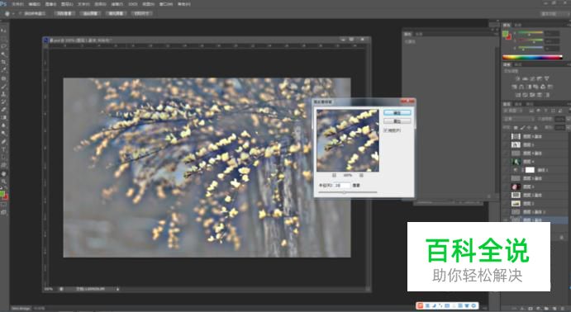Switch to the Swatches tab
Viewport: 571px width, 312px height.
[518, 25]
